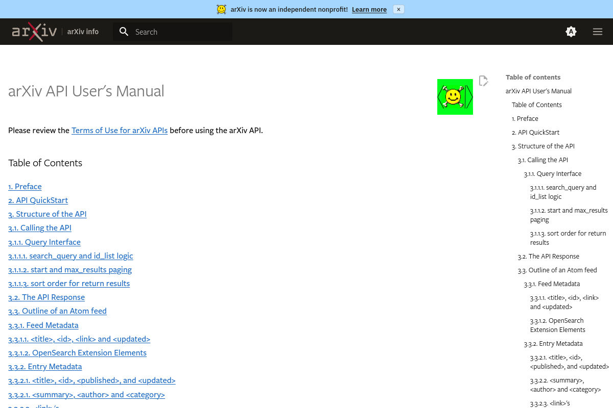Open the Learn more banner link
This screenshot has height=408, width=613.
[x=369, y=9]
